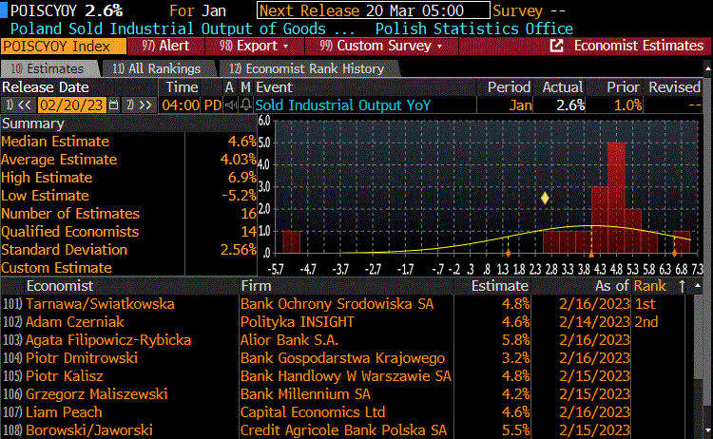Viewport: 713px width, 439px height.
Task: Click the Economist column header
Action: [60, 286]
